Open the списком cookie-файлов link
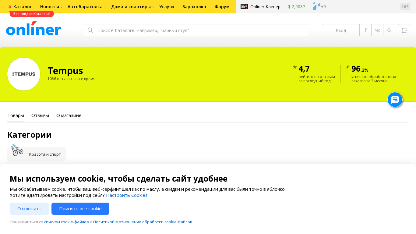416x234 pixels. (x=66, y=222)
